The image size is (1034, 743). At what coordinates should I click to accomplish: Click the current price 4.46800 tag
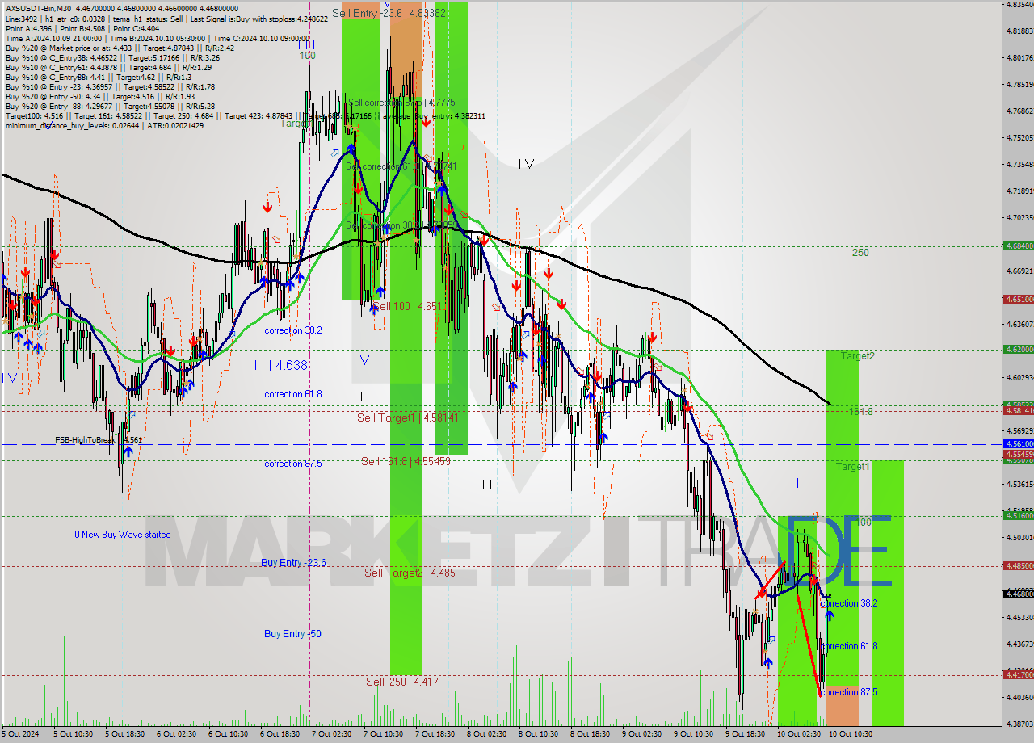1018,594
